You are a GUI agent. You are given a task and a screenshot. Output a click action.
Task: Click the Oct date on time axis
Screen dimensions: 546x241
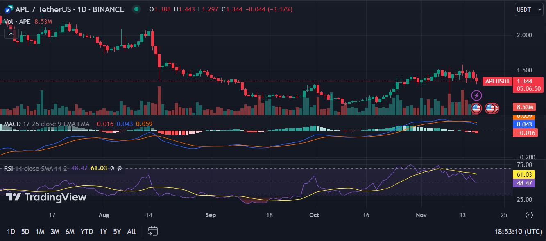[314, 215]
